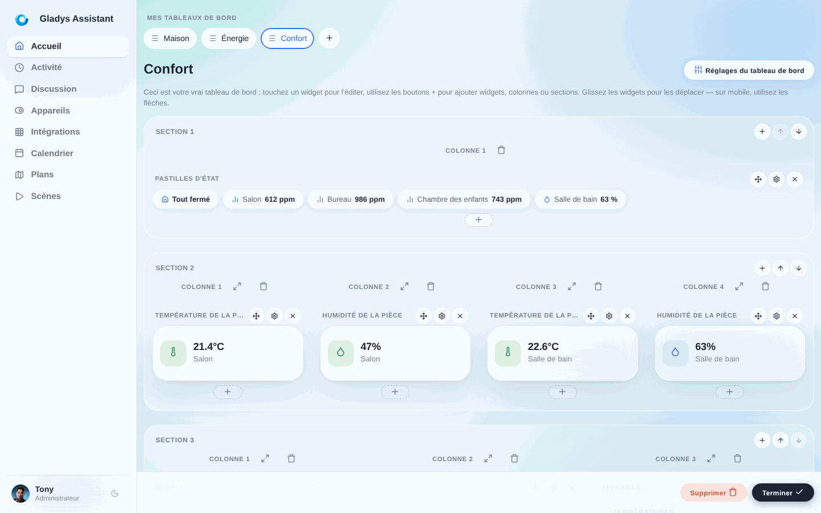
Task: Open Réglages du tableau de bord
Action: [749, 71]
